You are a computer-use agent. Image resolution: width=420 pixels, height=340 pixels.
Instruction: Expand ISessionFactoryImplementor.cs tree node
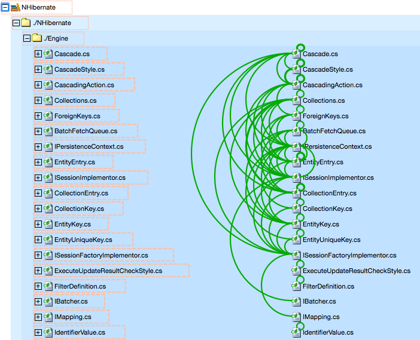38,255
